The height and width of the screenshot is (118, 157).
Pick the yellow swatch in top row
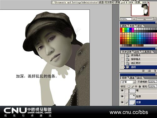tap(123, 29)
